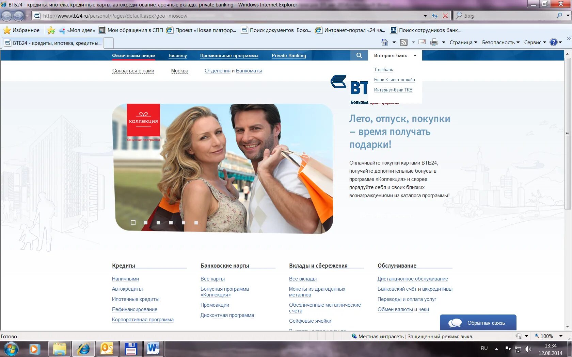
Task: Open the blue Help question mark icon
Action: tap(554, 42)
